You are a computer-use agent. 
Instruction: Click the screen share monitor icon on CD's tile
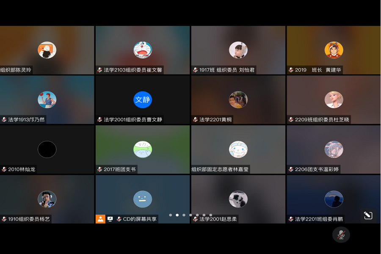110,219
